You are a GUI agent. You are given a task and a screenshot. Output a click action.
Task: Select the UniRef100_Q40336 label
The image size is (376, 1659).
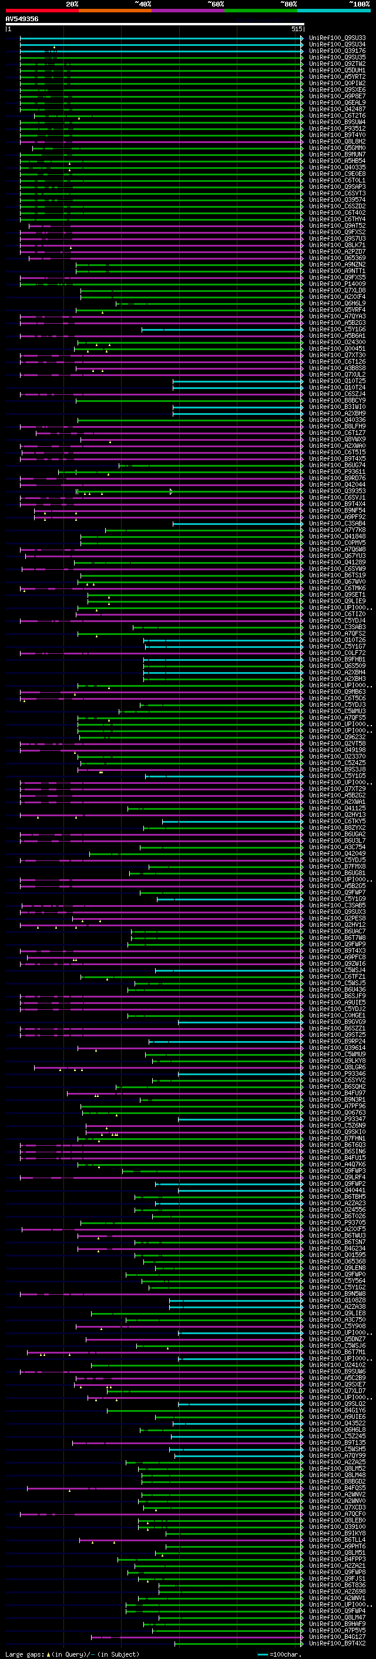(337, 420)
